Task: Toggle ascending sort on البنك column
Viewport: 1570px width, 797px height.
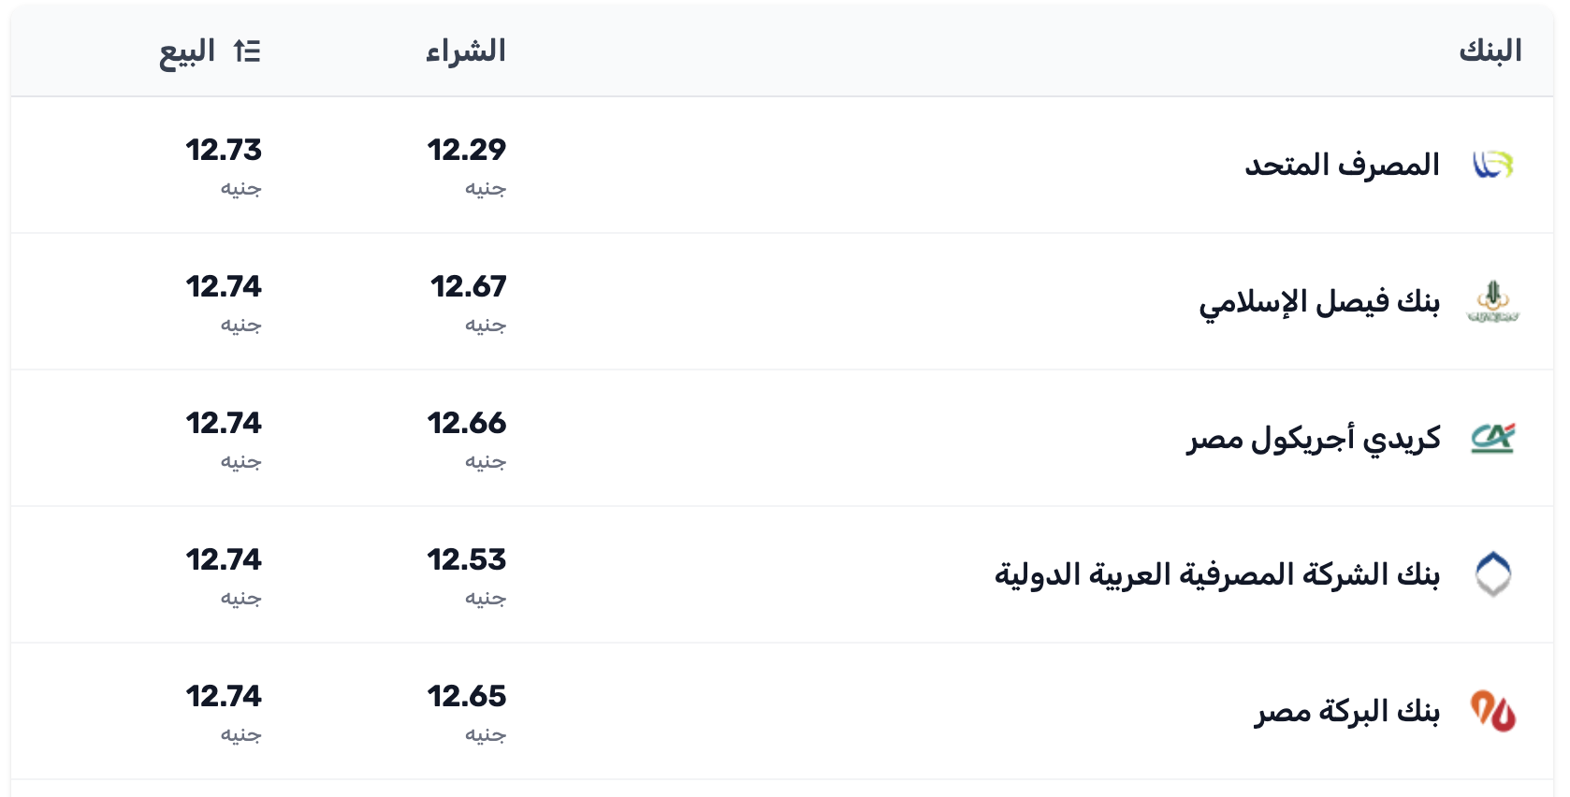Action: click(1492, 51)
